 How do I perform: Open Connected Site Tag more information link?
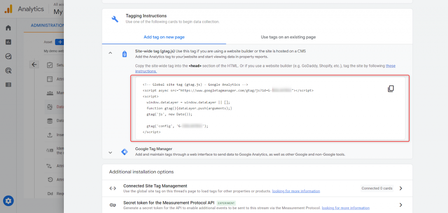coord(296,191)
